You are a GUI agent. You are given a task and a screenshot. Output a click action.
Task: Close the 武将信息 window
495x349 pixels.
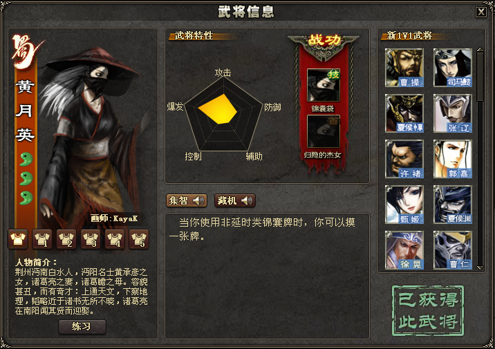click(480, 12)
